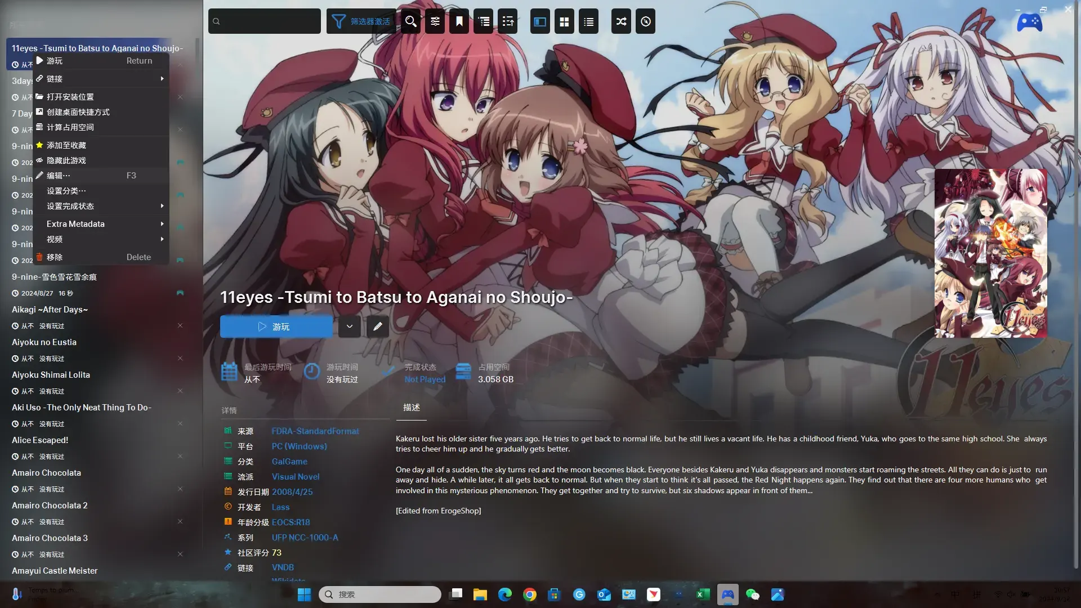The height and width of the screenshot is (608, 1081).
Task: Switch to details view layout
Action: [x=540, y=21]
